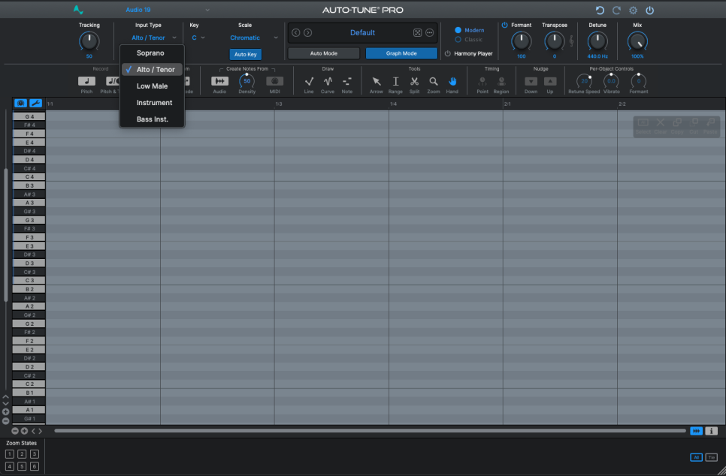Choose Bass Inst. input type
This screenshot has width=726, height=476.
tap(153, 119)
